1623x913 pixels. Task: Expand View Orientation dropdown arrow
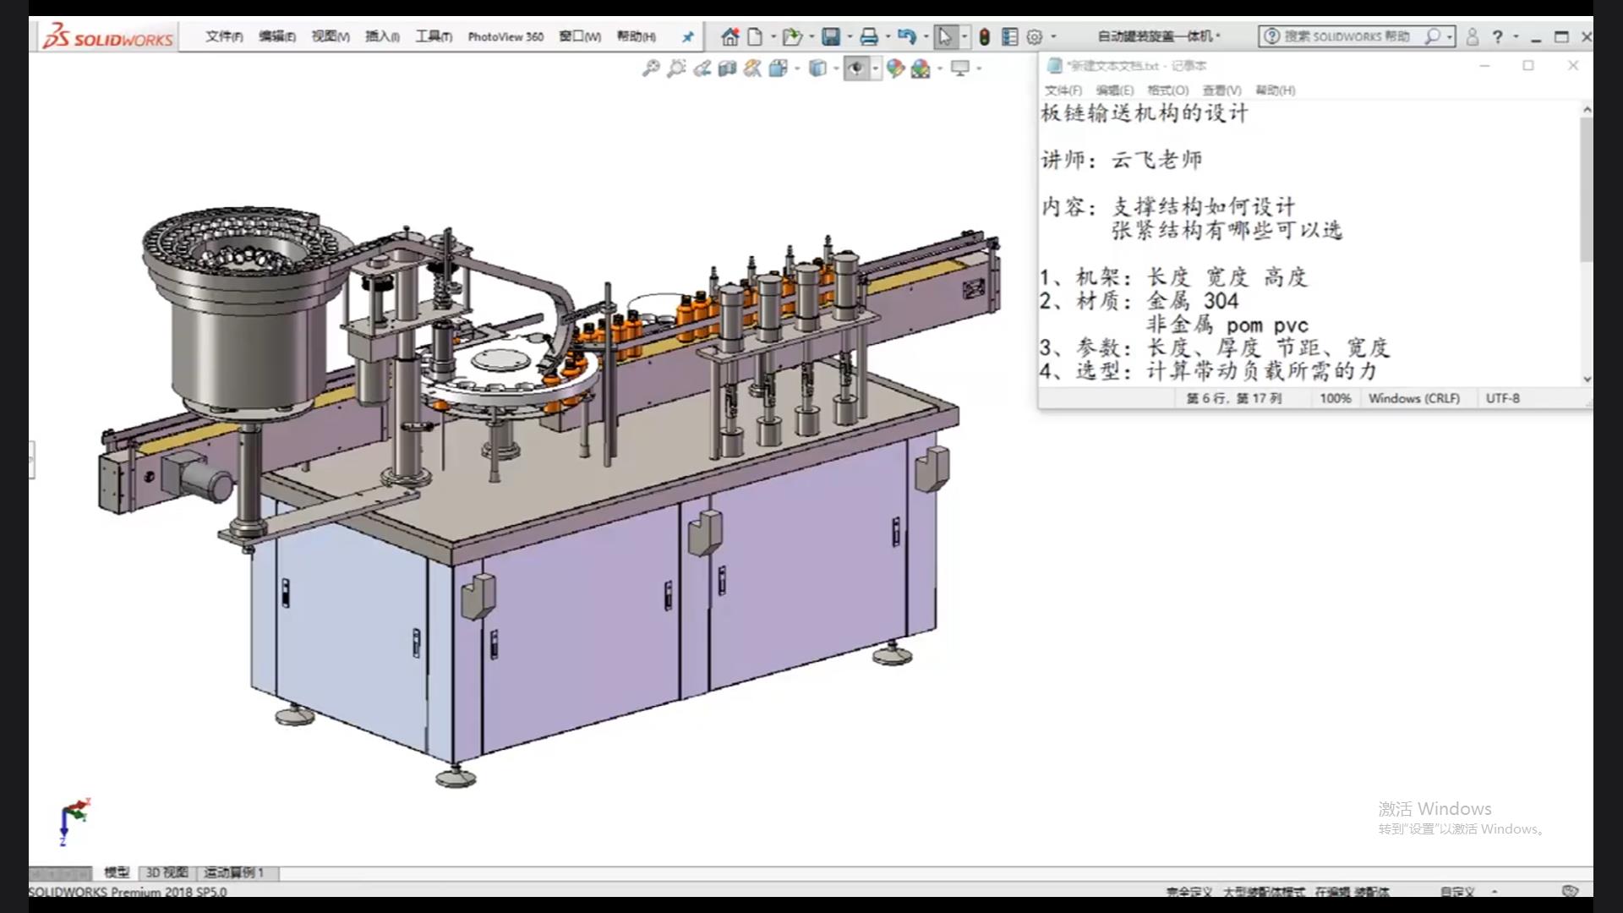point(797,68)
